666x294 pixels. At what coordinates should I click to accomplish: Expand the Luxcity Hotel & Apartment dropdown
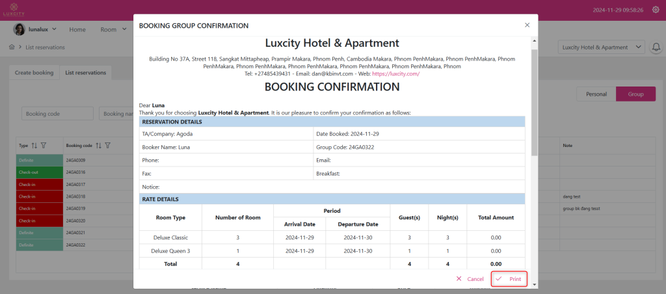point(601,47)
